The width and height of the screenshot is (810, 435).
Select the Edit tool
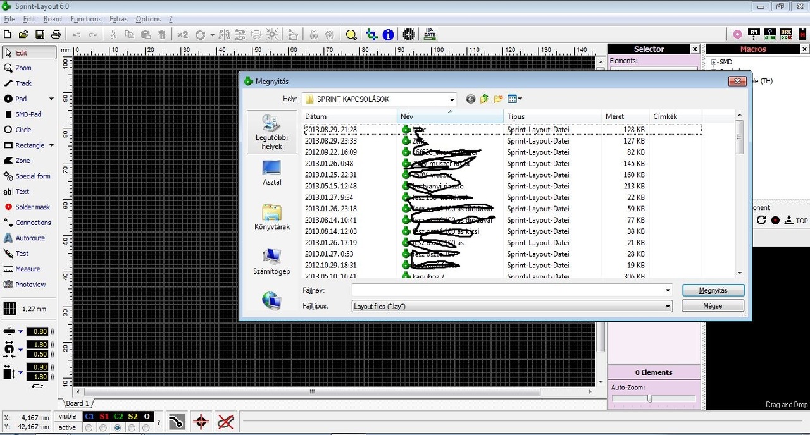(x=29, y=53)
